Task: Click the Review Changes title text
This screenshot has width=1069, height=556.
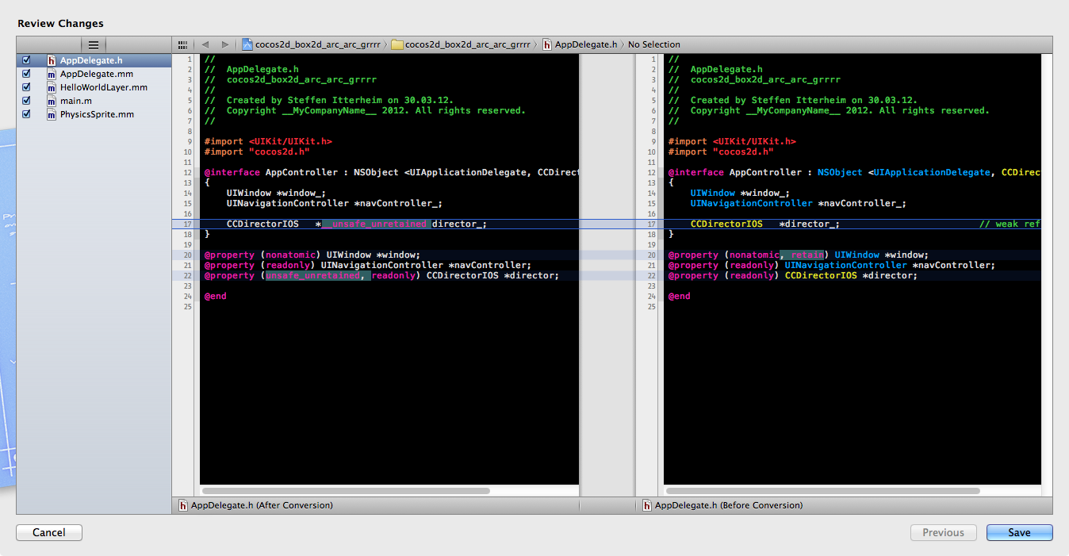Action: [x=60, y=24]
